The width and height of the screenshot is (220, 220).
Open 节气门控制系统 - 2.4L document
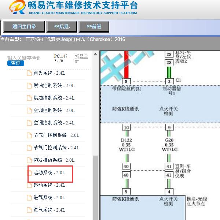coord(56,148)
